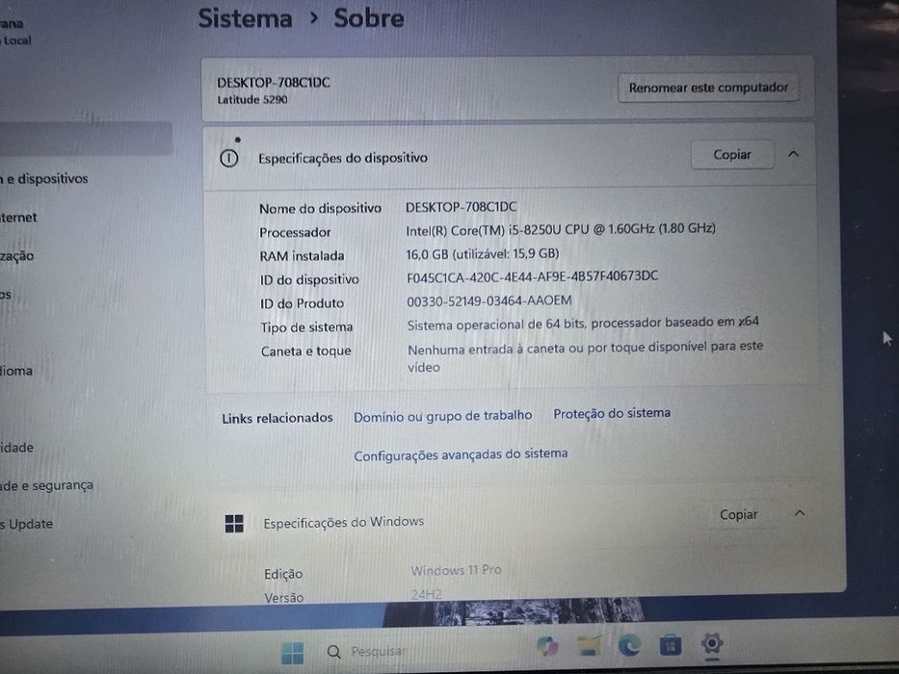This screenshot has height=674, width=899.
Task: Open Microsoft Store taskbar icon
Action: pyautogui.click(x=670, y=645)
